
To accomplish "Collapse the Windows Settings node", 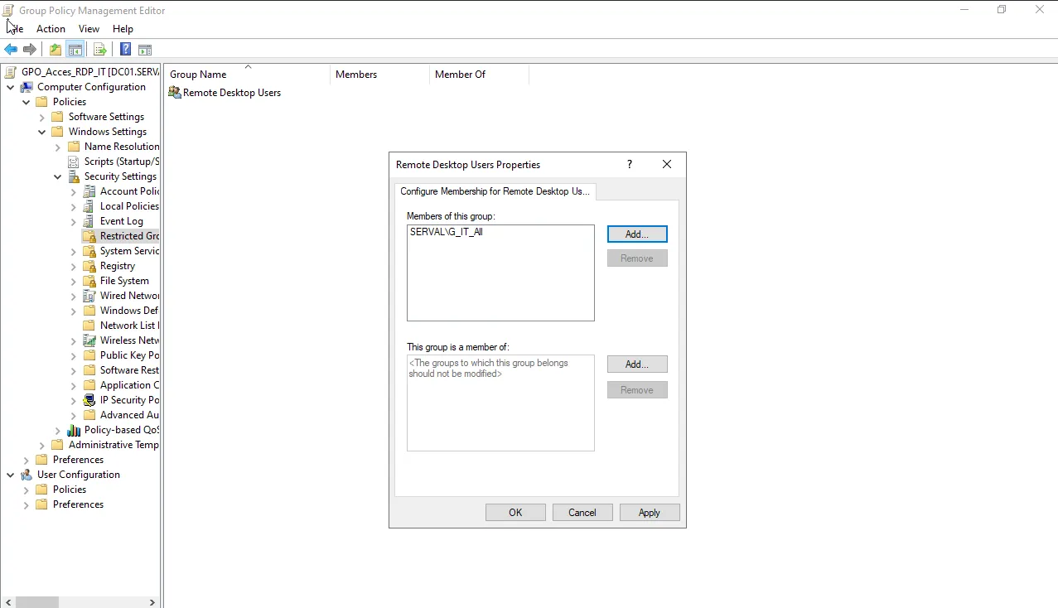I will (x=42, y=132).
